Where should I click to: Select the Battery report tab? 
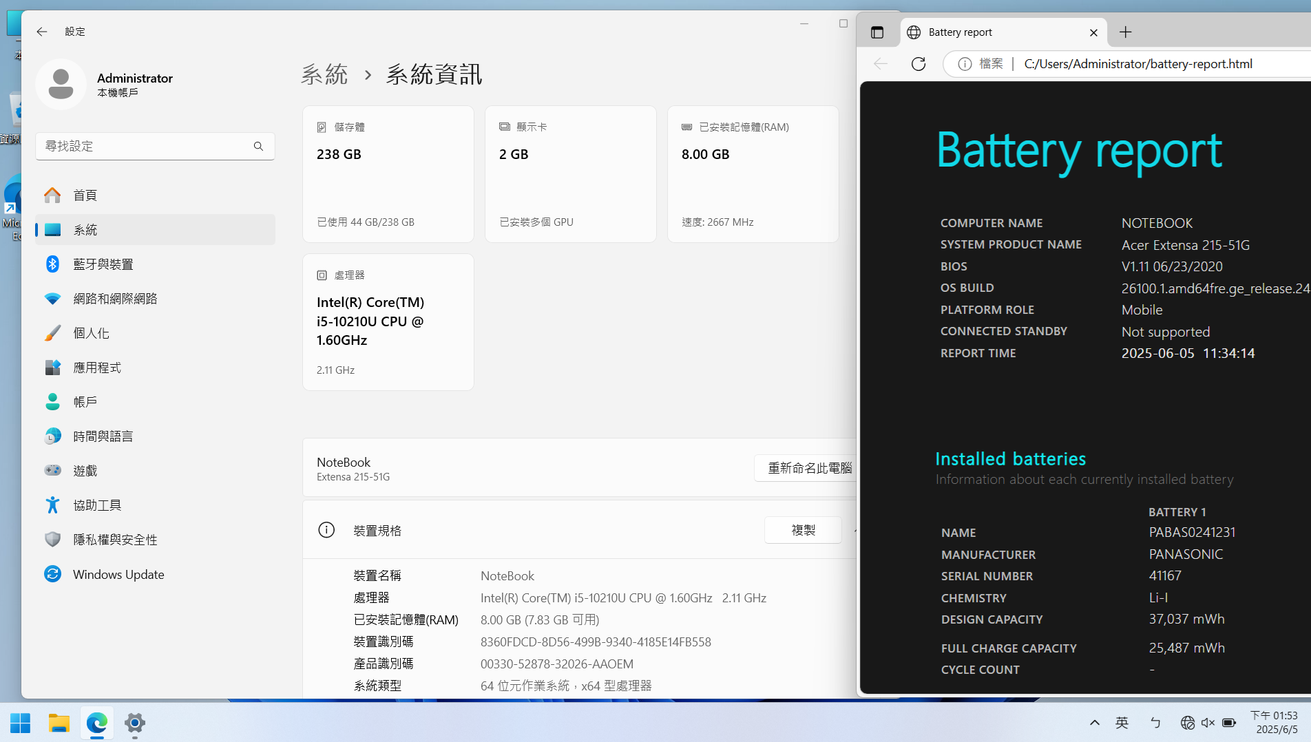(x=1004, y=32)
